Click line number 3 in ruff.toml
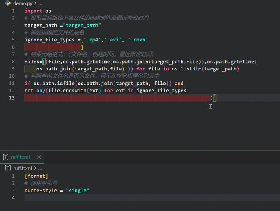The width and height of the screenshot is (280, 211). point(13,190)
